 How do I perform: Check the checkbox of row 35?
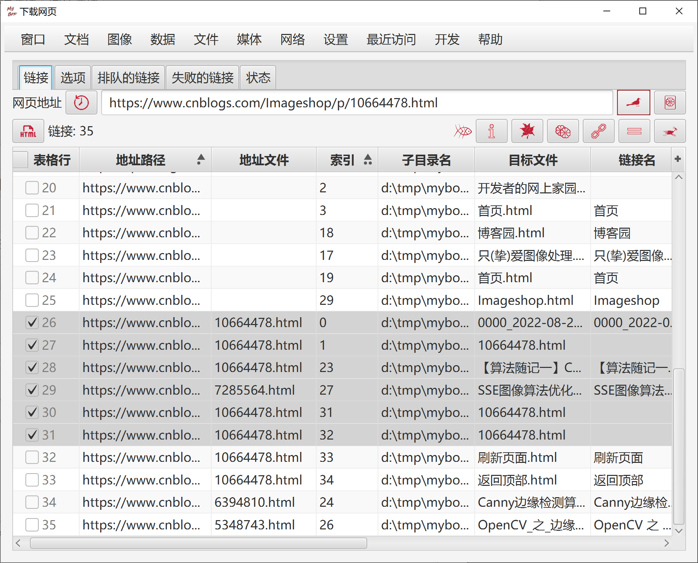point(32,525)
